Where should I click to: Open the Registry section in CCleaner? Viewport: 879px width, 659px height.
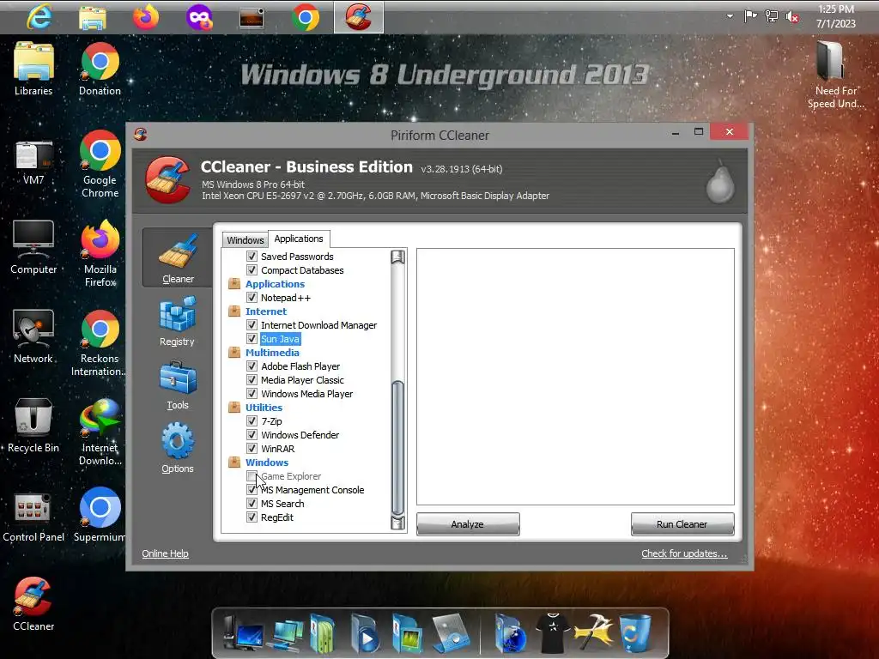(177, 322)
